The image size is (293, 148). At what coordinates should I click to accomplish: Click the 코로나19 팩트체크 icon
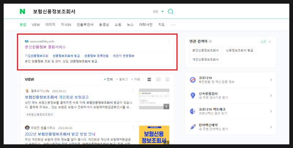pos(193,112)
